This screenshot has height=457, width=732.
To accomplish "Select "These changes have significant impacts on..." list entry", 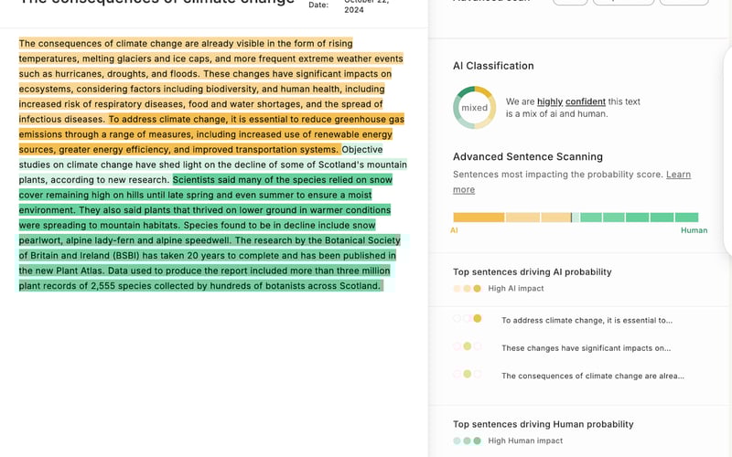I will pyautogui.click(x=586, y=348).
